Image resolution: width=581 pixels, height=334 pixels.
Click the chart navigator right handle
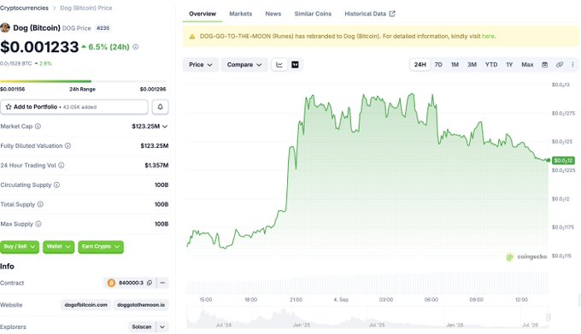pyautogui.click(x=548, y=317)
